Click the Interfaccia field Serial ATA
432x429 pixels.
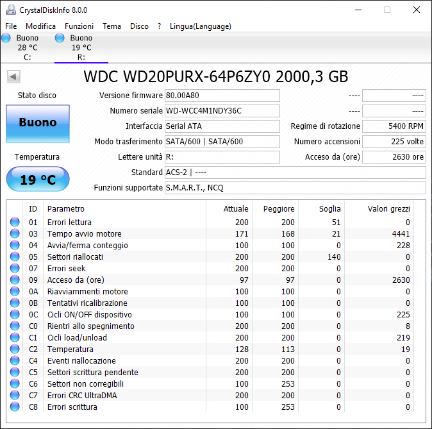(x=222, y=126)
